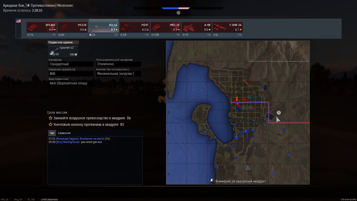This screenshot has width=357, height=201.
Task: Choose the F-84B-26 aircraft slot
Action: click(x=228, y=27)
